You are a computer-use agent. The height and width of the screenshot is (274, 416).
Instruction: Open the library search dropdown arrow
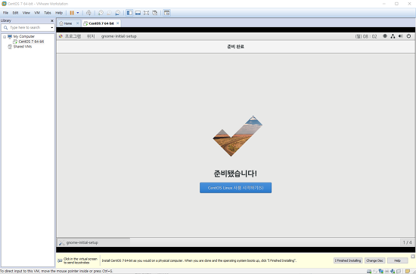[x=51, y=27]
